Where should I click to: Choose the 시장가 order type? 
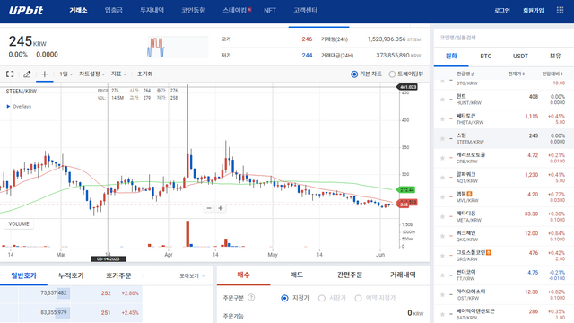[322, 298]
